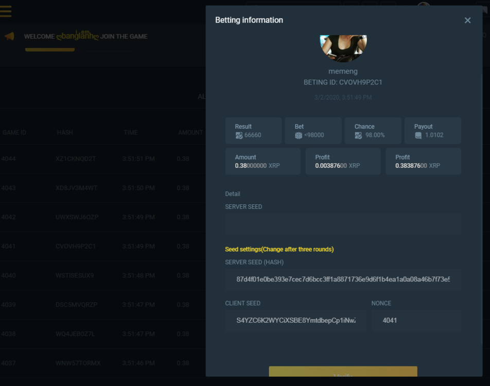Click the SERVER SEED (HASH) field
The height and width of the screenshot is (386, 490).
pyautogui.click(x=343, y=279)
